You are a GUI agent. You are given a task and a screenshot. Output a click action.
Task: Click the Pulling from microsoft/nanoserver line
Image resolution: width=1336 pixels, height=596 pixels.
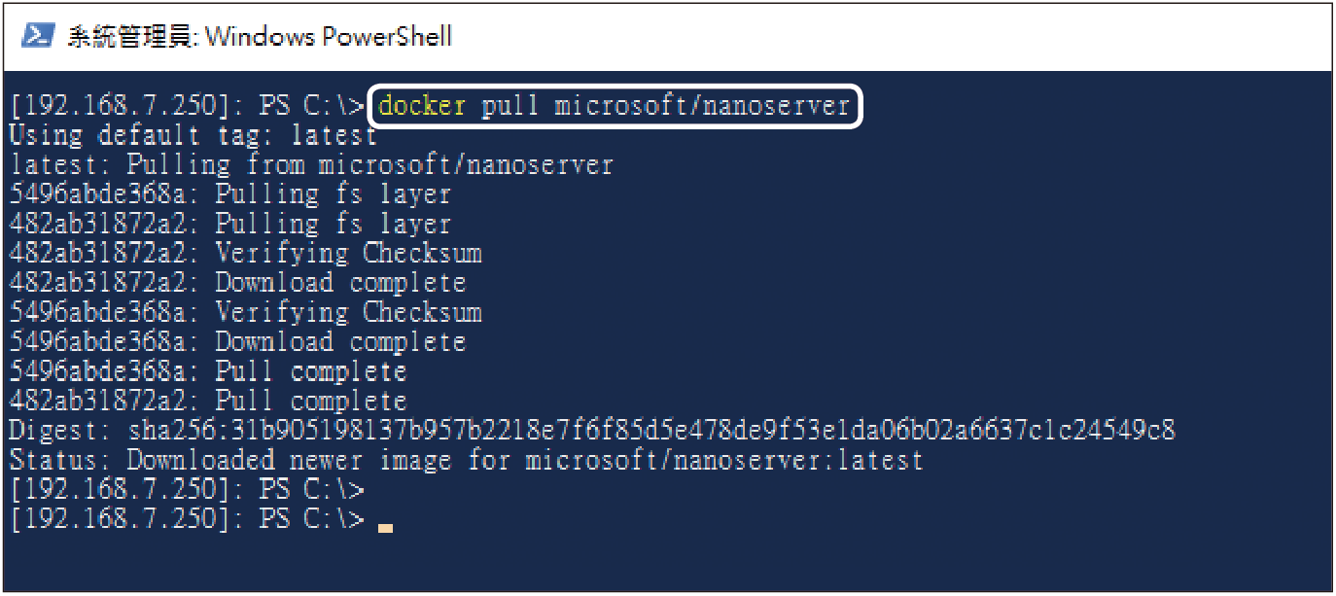click(312, 164)
